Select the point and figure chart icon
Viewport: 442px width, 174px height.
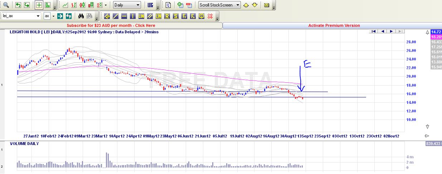pyautogui.click(x=99, y=5)
